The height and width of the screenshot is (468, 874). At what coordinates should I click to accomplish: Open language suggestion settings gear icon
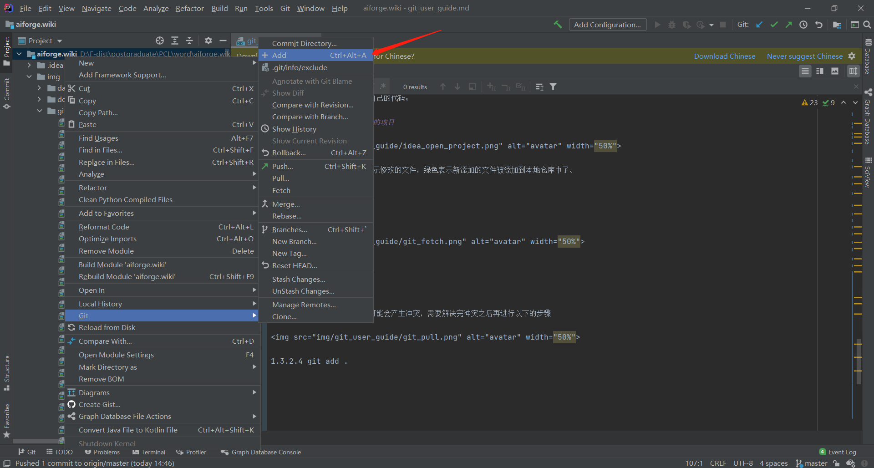click(852, 56)
